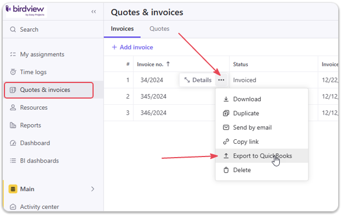Open BI dashboards

tap(40, 160)
